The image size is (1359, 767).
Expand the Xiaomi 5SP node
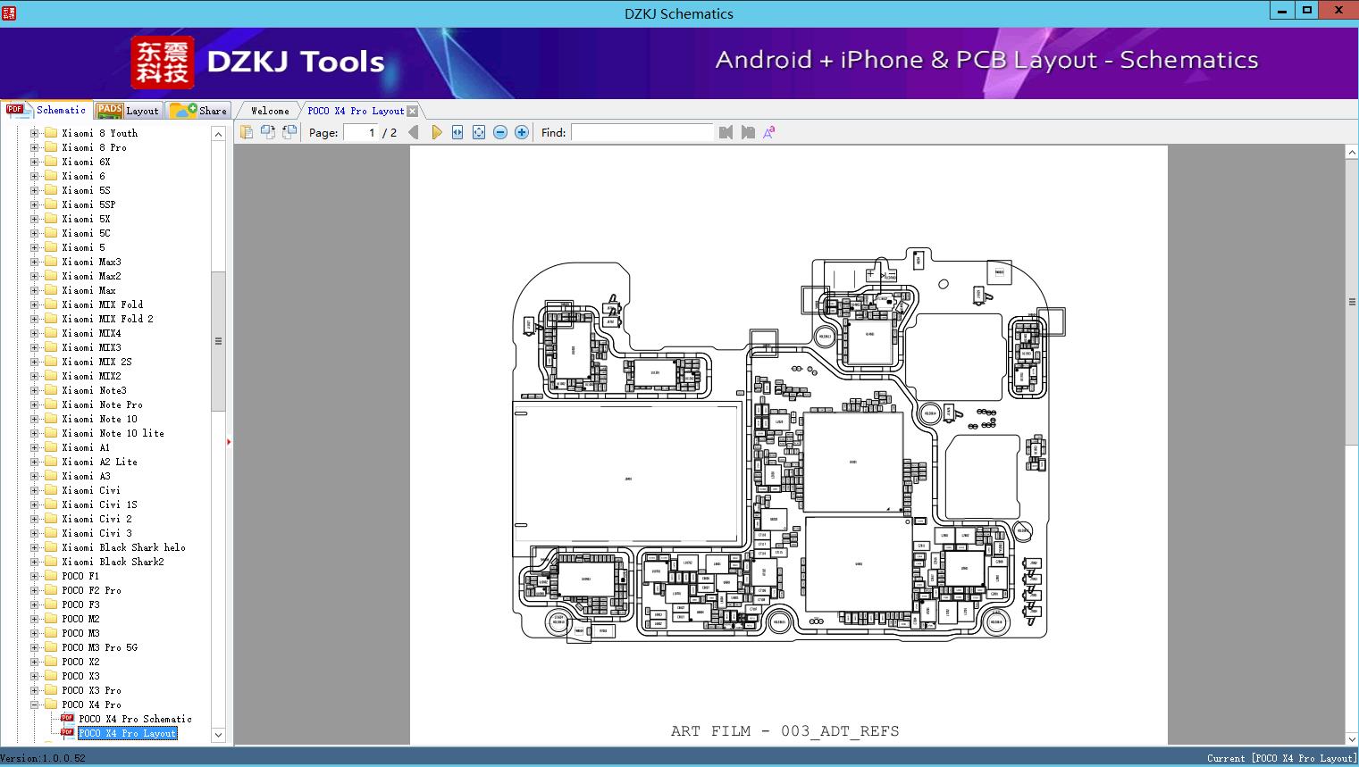click(35, 204)
